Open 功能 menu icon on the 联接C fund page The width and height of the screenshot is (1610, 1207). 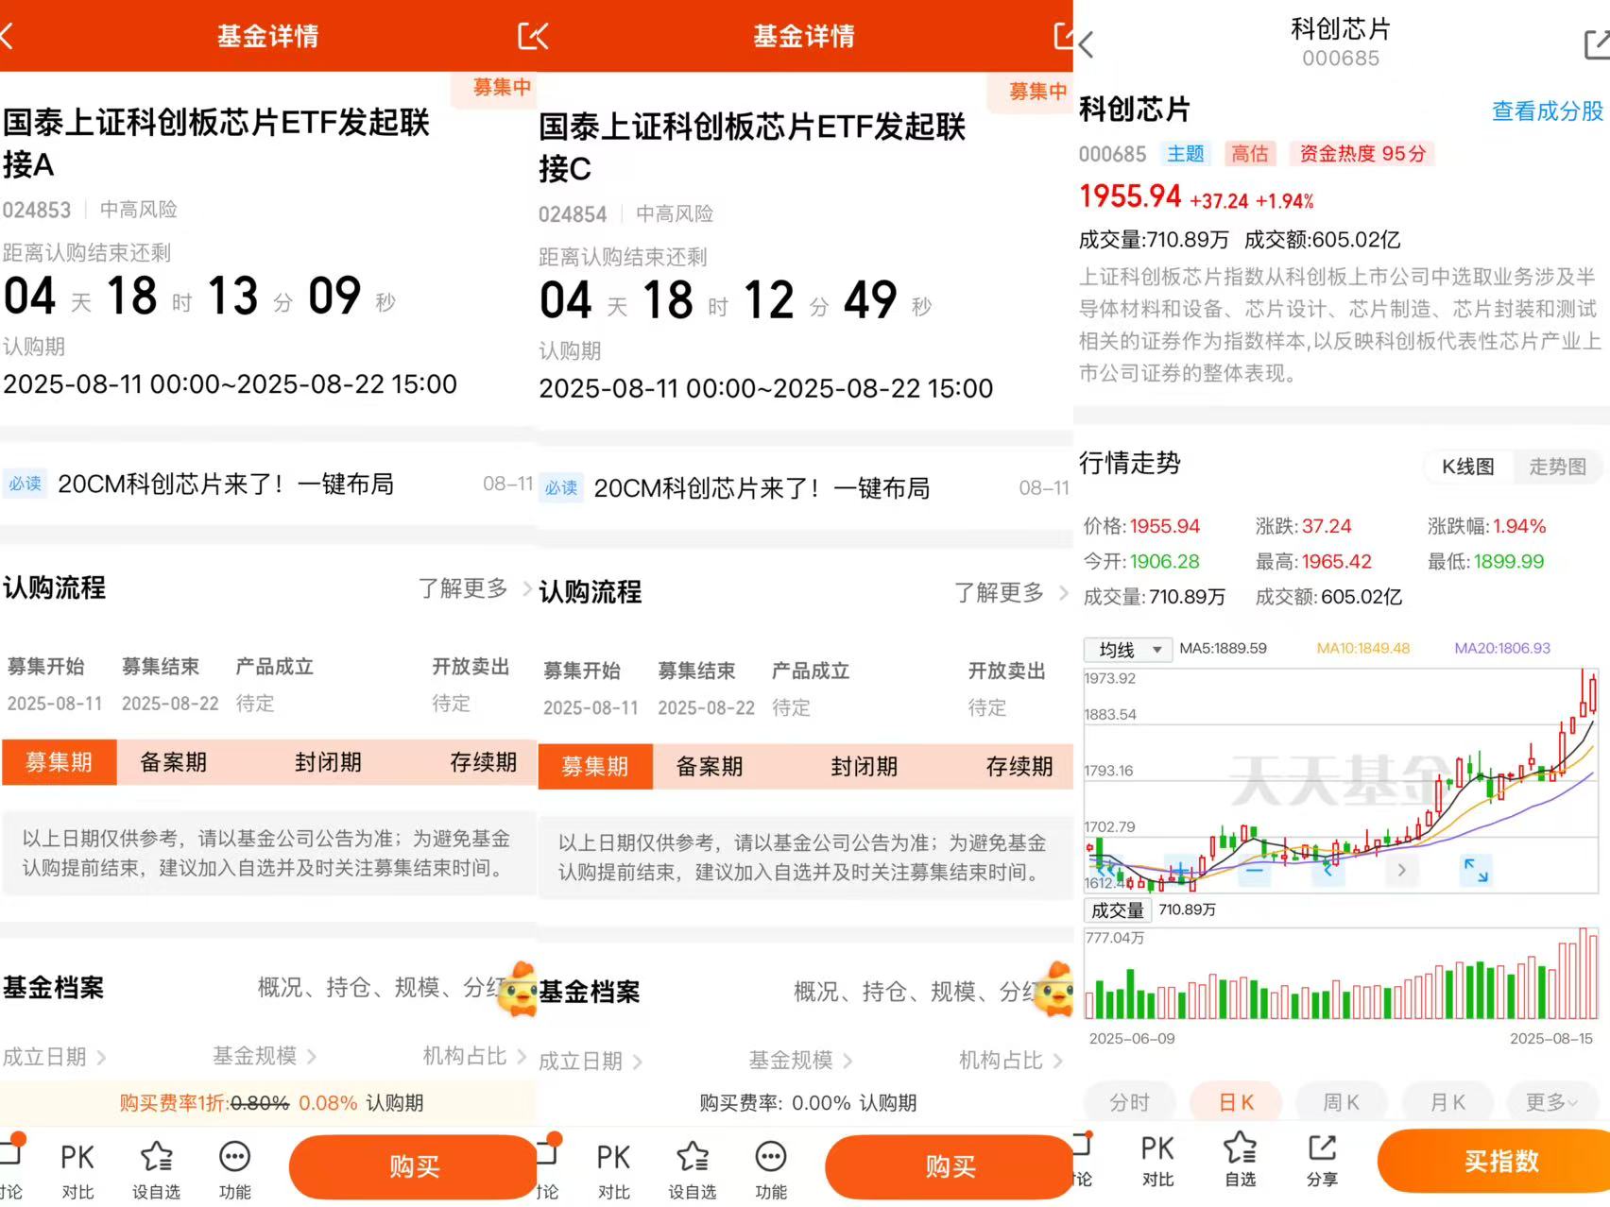tap(771, 1171)
